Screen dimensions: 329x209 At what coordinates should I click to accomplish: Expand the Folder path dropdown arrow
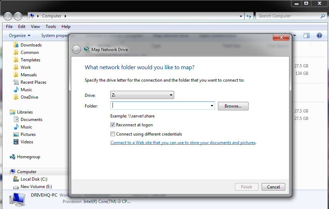click(x=212, y=106)
